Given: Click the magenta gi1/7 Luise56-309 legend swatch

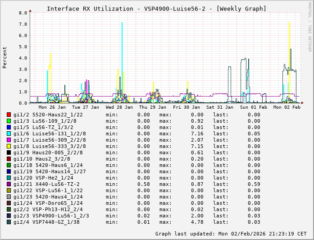Looking at the screenshot, I should (x=9, y=140).
